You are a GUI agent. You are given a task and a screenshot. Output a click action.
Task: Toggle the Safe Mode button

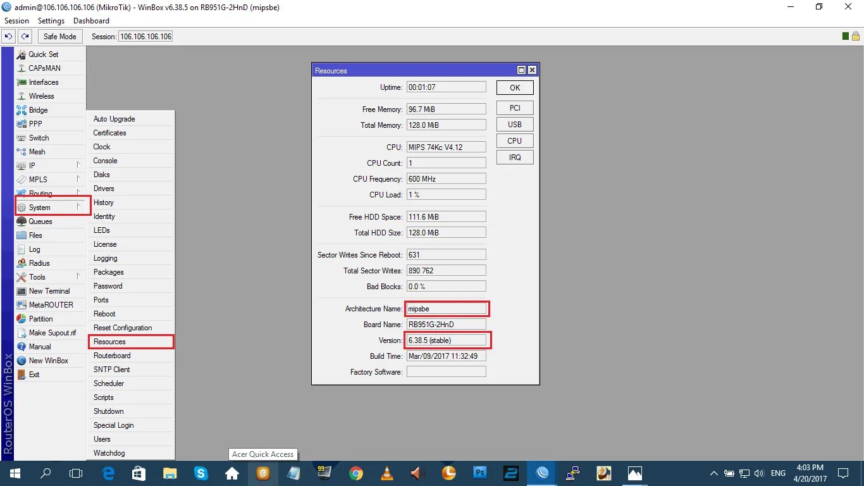pyautogui.click(x=60, y=37)
